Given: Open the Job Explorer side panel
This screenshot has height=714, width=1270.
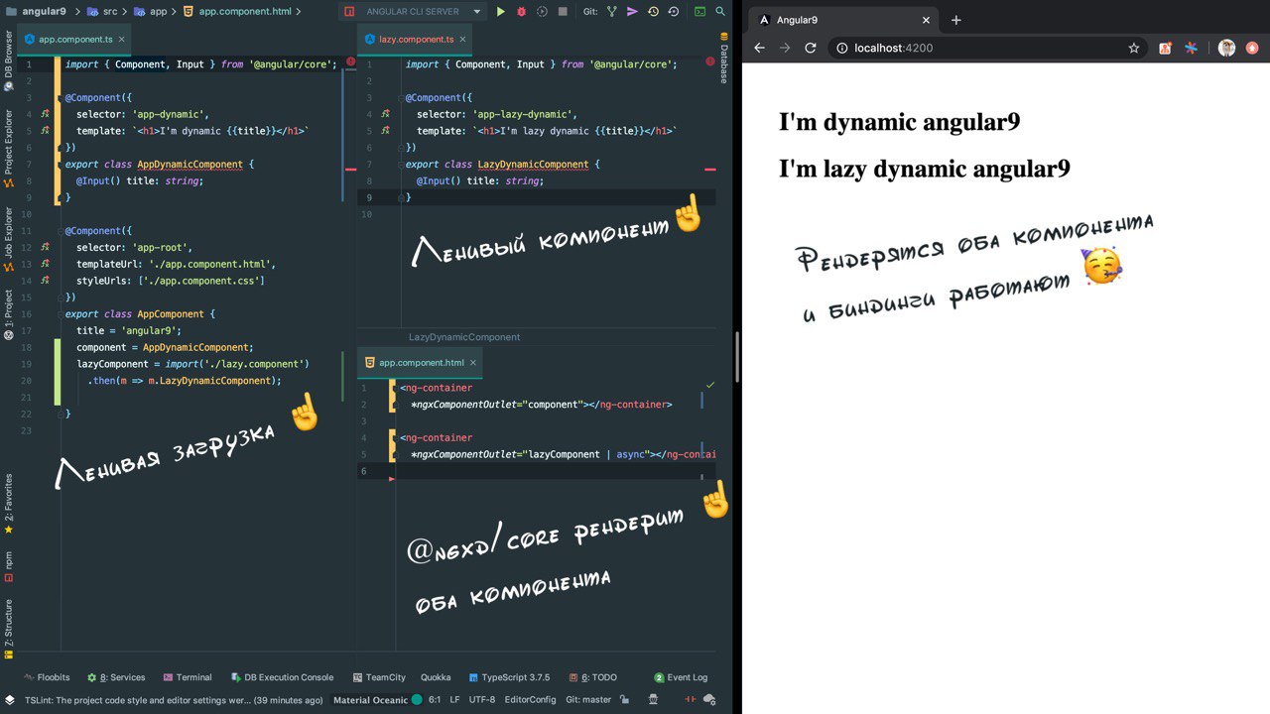Looking at the screenshot, I should coord(8,240).
